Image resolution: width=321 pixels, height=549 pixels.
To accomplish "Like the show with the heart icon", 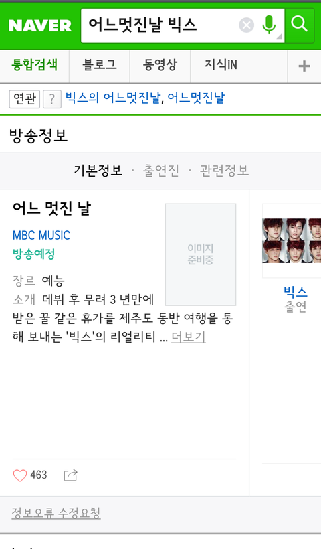I will pyautogui.click(x=20, y=475).
